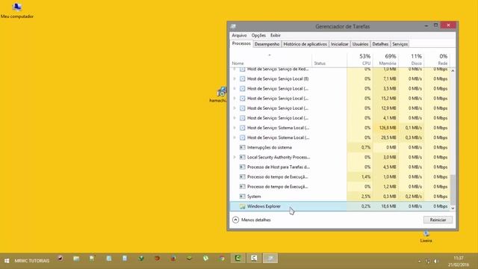Expand the Serviço Local row using 15,2 MB
The width and height of the screenshot is (478, 269).
(x=235, y=98)
